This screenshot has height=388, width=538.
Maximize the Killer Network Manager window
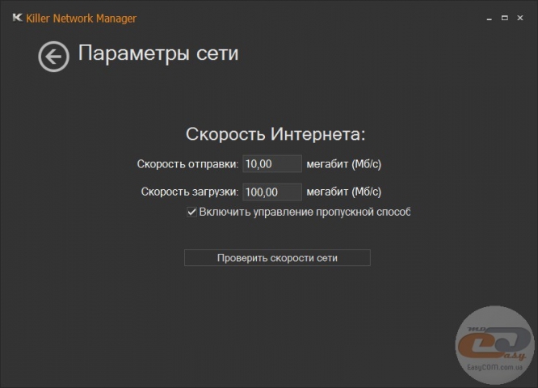(504, 18)
